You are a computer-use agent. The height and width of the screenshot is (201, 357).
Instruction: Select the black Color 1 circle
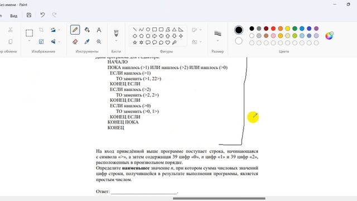point(239,30)
